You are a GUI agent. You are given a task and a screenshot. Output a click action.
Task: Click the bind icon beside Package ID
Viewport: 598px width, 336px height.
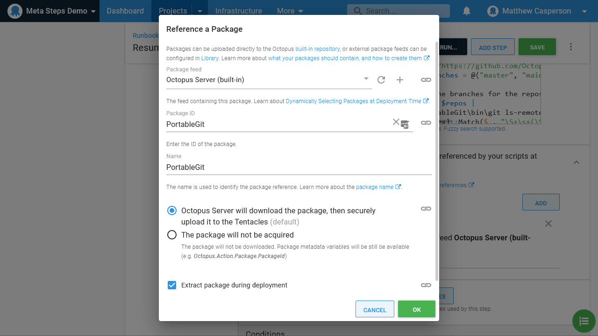coord(426,123)
